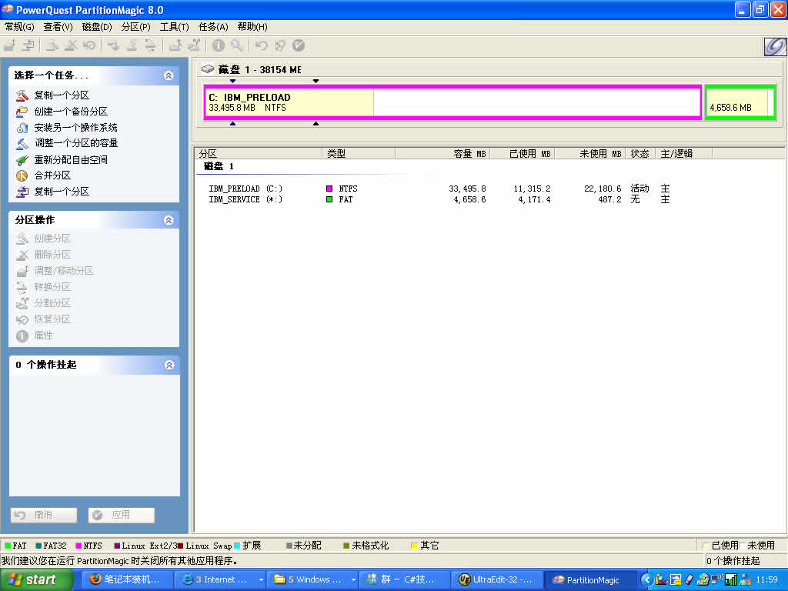Image resolution: width=788 pixels, height=591 pixels.
Task: Click the round checkmark apply icon in toolbar
Action: pyautogui.click(x=299, y=45)
